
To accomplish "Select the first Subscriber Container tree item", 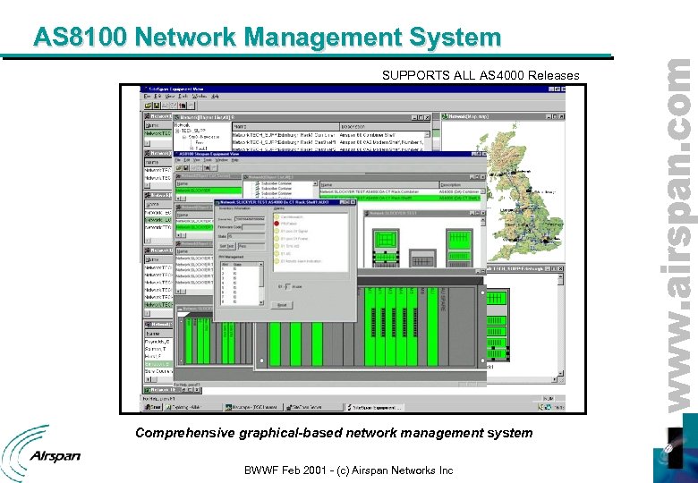I will [276, 183].
